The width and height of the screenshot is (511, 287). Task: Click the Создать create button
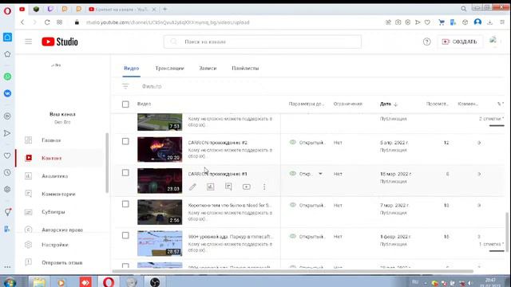point(460,41)
